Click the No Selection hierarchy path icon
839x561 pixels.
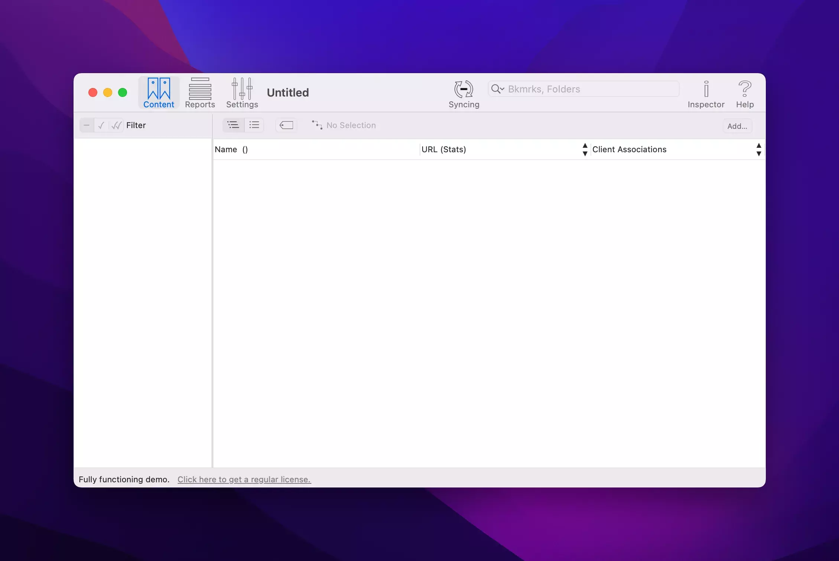(x=316, y=125)
